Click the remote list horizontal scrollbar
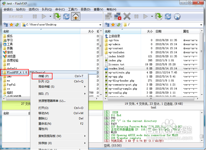This screenshot has height=150, width=206. point(151,99)
